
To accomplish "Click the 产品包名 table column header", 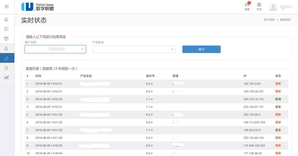I will (x=86, y=76).
